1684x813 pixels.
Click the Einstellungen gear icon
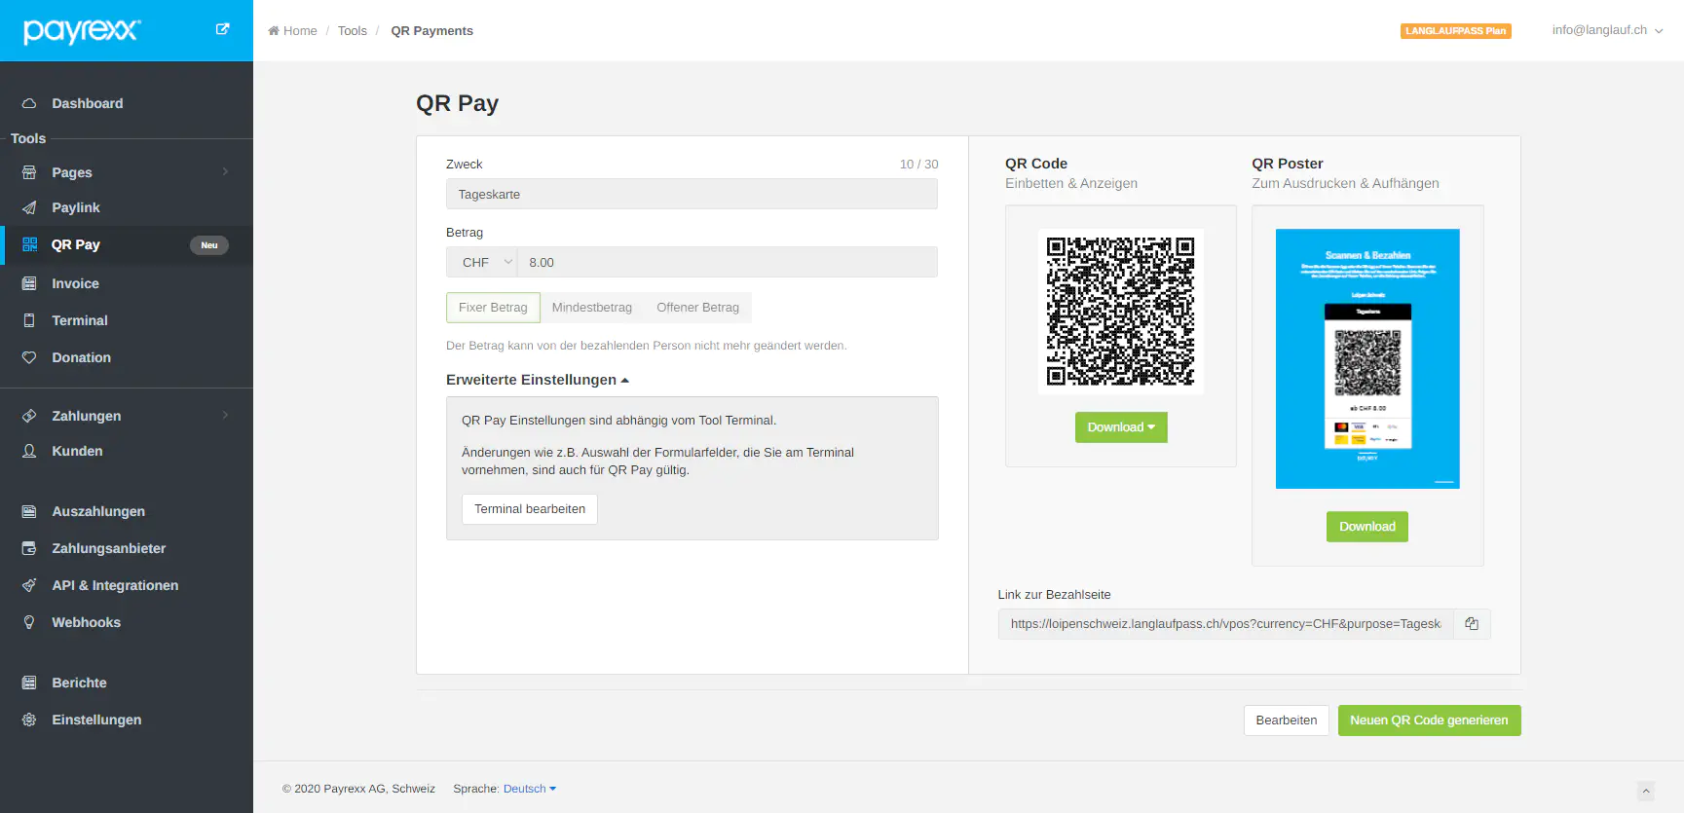pyautogui.click(x=29, y=720)
